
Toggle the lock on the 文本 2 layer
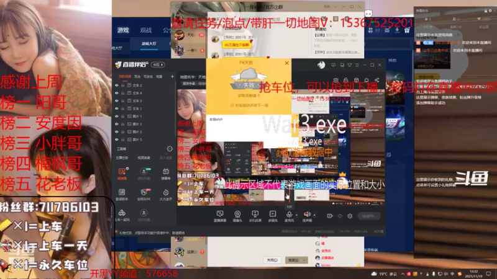(122, 86)
